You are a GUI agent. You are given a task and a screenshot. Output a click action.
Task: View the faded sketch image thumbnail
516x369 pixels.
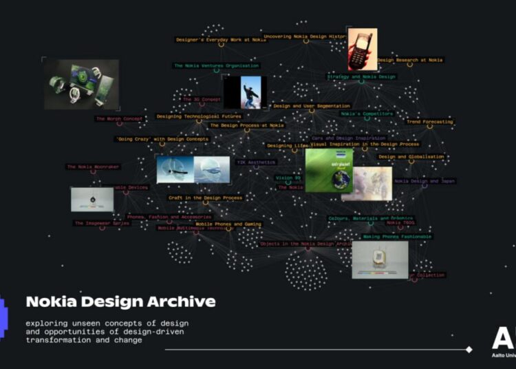click(x=372, y=184)
